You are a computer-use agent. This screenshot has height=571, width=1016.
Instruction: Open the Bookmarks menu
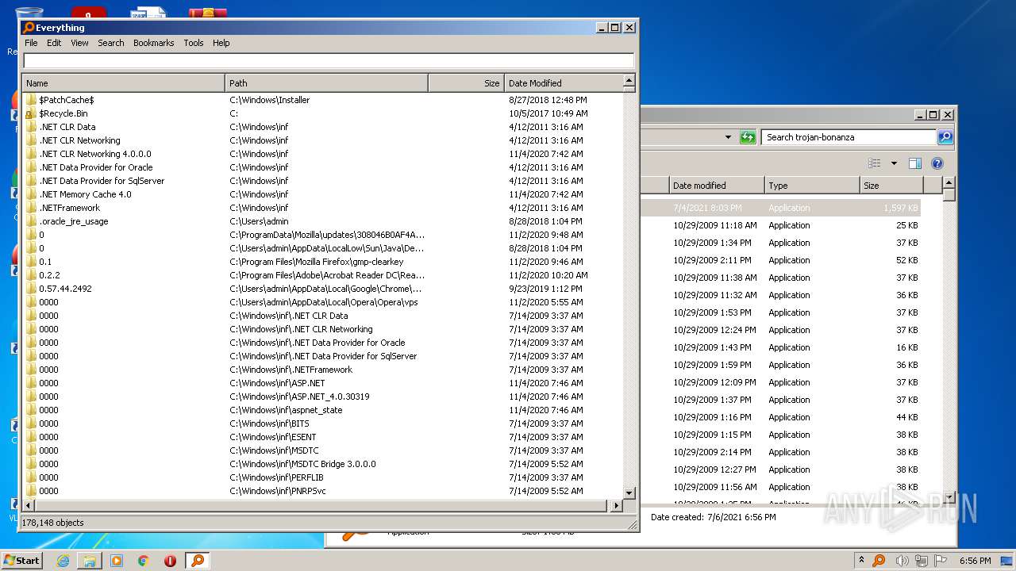click(153, 43)
